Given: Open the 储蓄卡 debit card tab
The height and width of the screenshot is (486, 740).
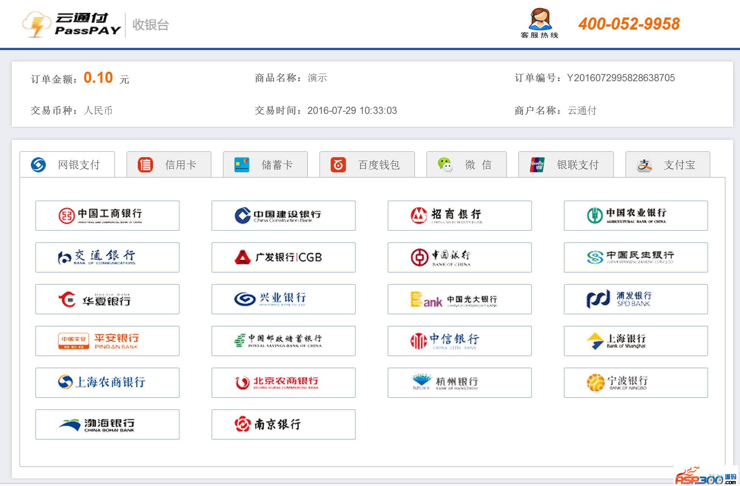Looking at the screenshot, I should (265, 165).
